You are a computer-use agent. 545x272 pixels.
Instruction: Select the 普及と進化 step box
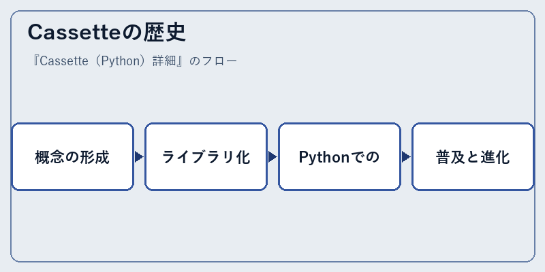pos(473,157)
